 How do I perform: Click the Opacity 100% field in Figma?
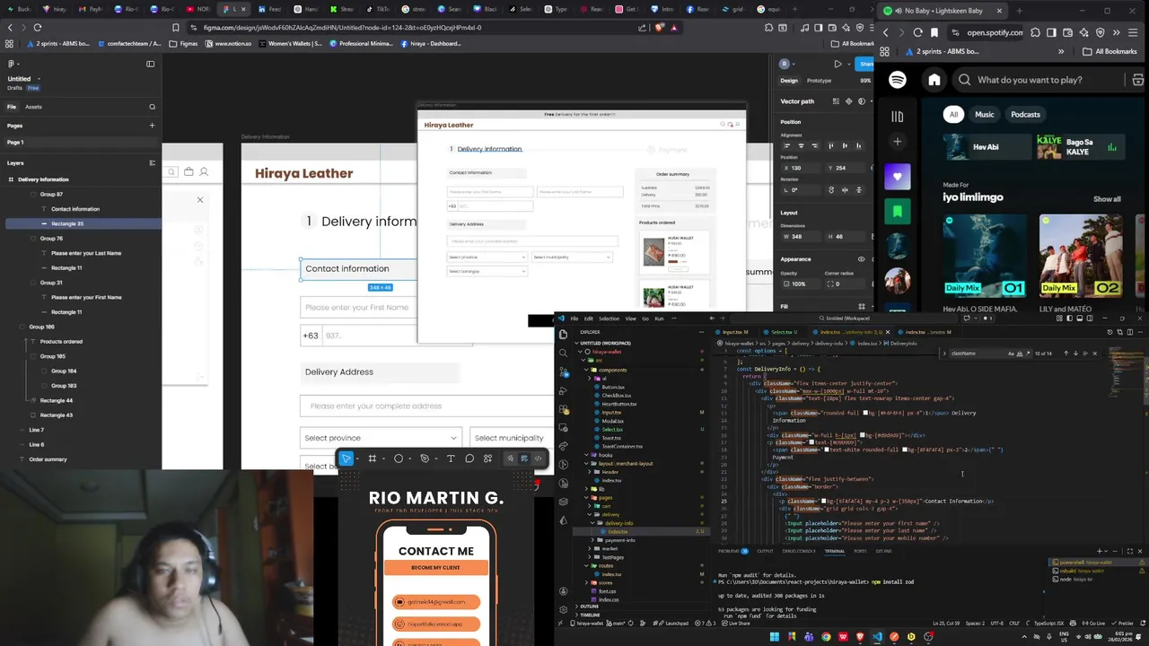[799, 284]
